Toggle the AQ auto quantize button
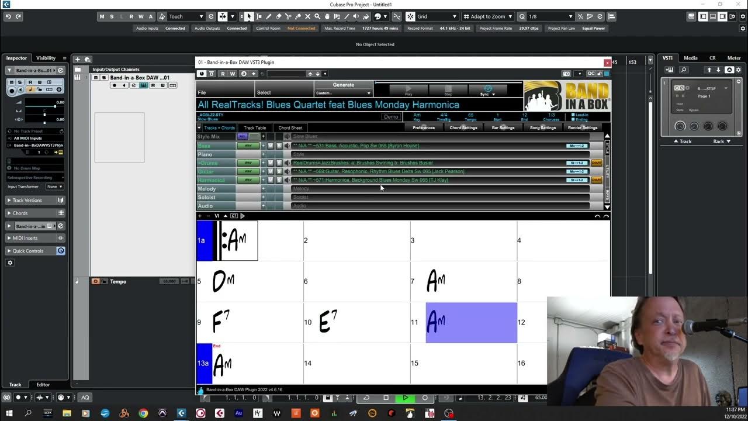 click(x=85, y=398)
